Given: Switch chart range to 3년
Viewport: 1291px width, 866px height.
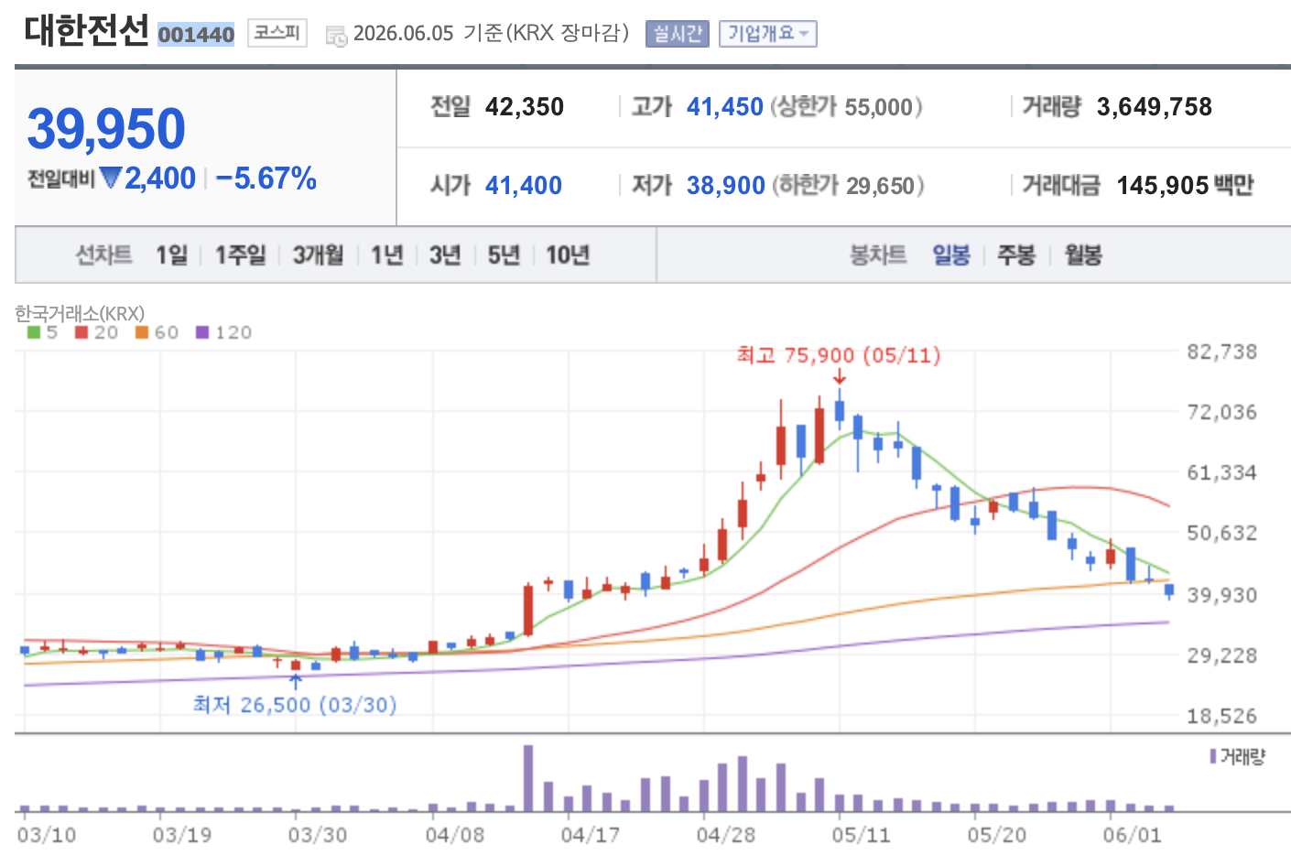Looking at the screenshot, I should point(445,254).
